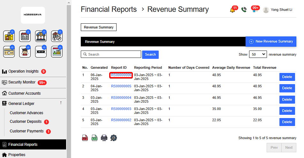304x158 pixels.
Task: Open report RS00000005 link
Action: (121, 86)
